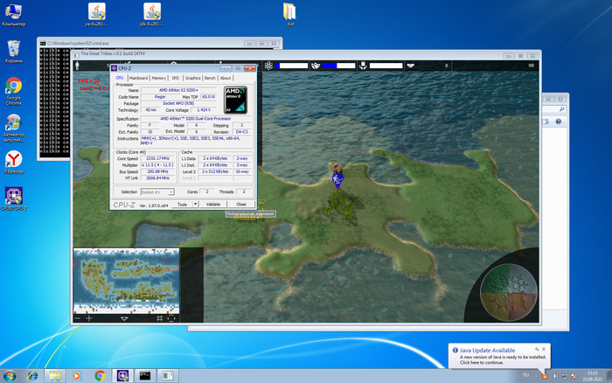Switch to the Mainboard tab in CPU-Z
The image size is (612, 383).
tap(139, 78)
